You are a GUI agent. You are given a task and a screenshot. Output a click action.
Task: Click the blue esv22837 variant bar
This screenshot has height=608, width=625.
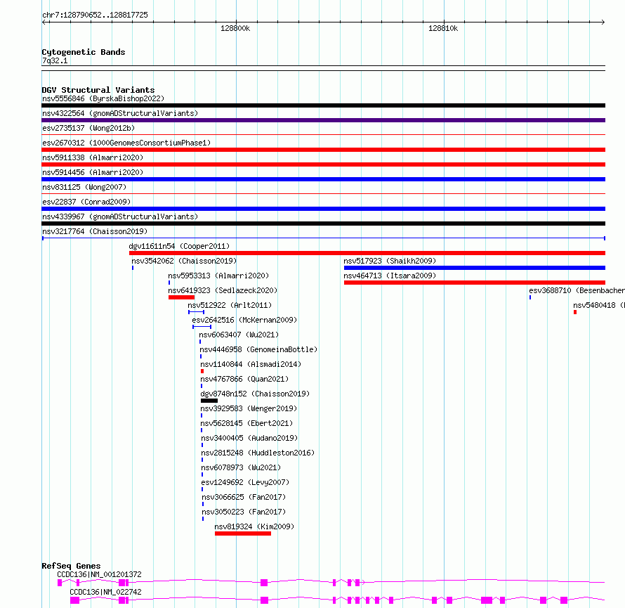(323, 209)
